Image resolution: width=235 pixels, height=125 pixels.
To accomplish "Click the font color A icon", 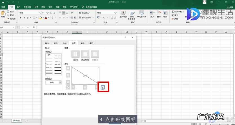I will point(46,18).
